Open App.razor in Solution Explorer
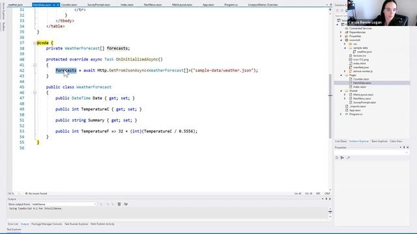The image size is (417, 234). pyautogui.click(x=354, y=110)
